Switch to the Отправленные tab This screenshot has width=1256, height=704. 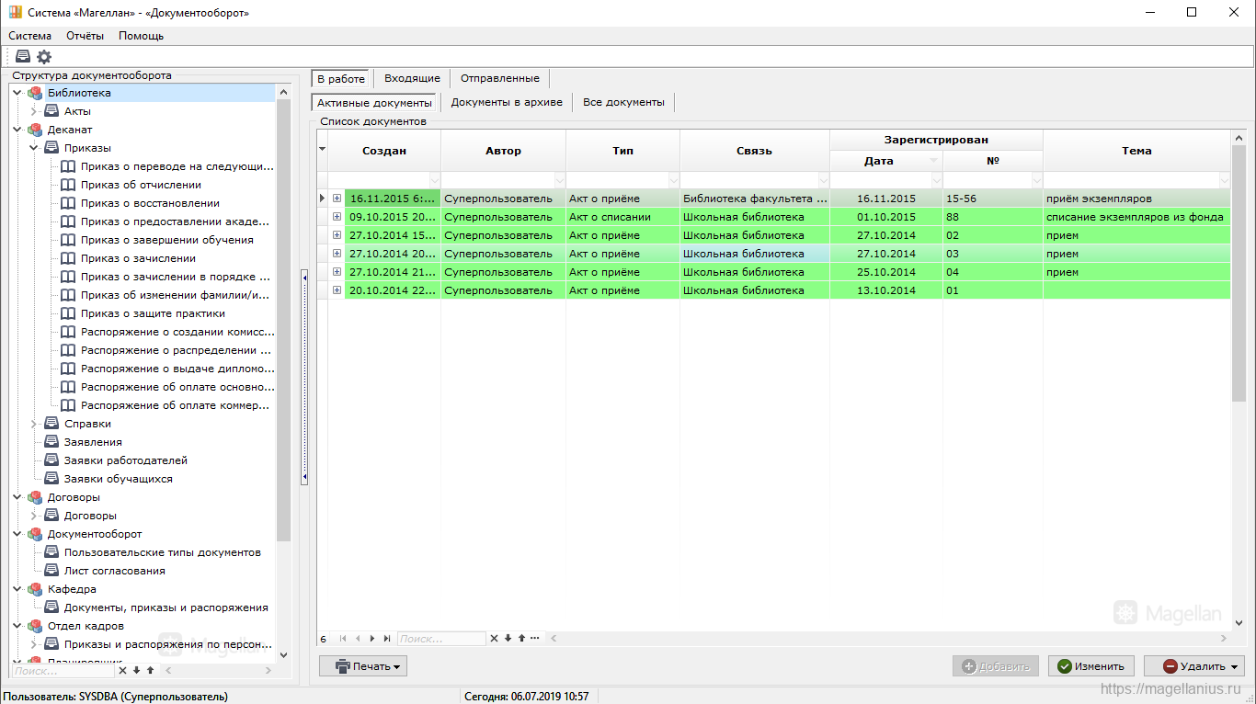[500, 78]
